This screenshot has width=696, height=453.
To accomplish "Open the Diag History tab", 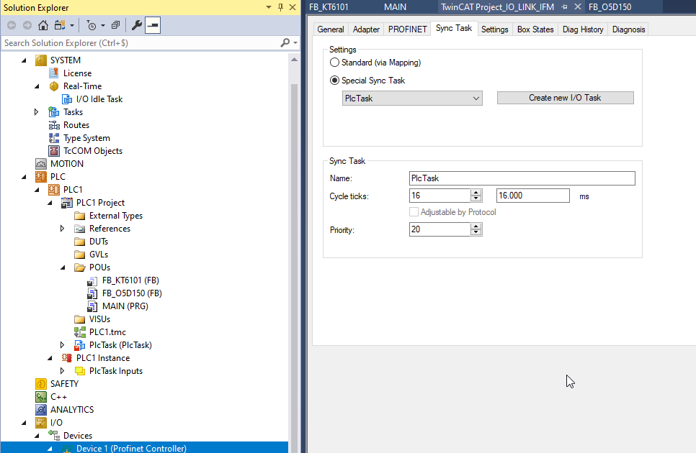I will [582, 29].
